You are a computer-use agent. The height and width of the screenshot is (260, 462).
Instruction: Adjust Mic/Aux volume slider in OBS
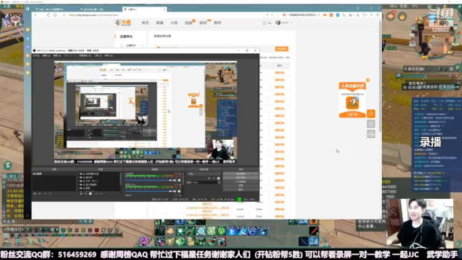[149, 191]
